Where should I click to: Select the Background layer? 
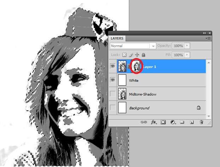(159, 108)
